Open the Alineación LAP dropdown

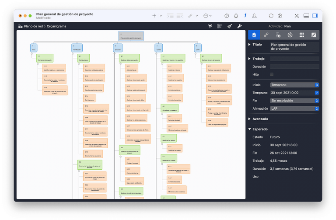(x=294, y=108)
